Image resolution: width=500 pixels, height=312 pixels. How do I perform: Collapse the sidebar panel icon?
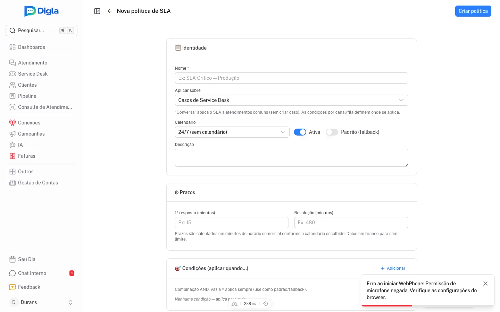(x=97, y=11)
